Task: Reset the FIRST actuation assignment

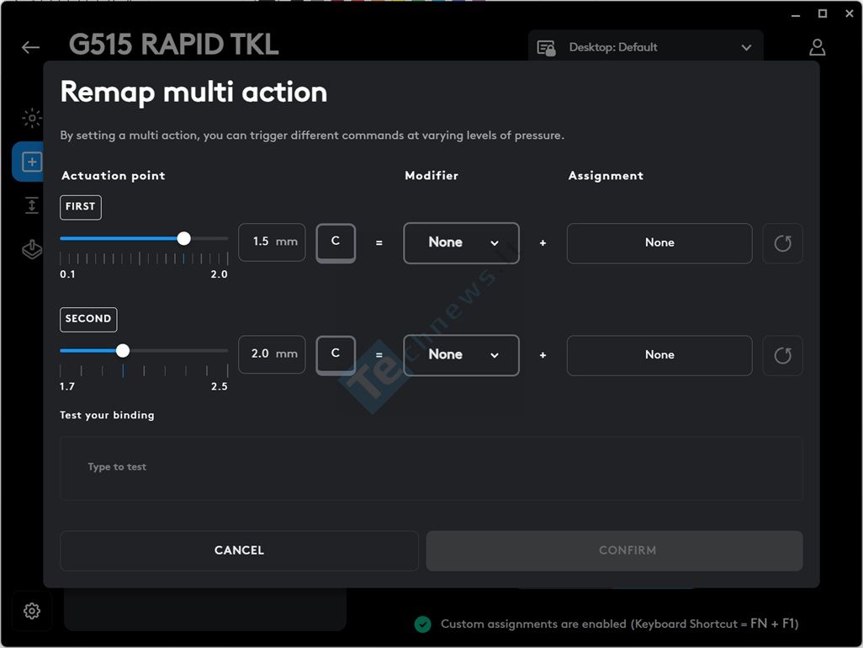Action: click(782, 243)
